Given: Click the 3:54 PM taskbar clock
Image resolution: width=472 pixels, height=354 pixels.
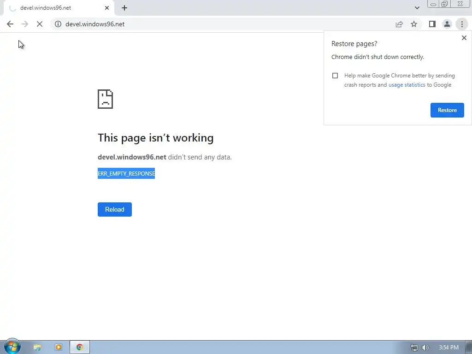Looking at the screenshot, I should pos(448,348).
